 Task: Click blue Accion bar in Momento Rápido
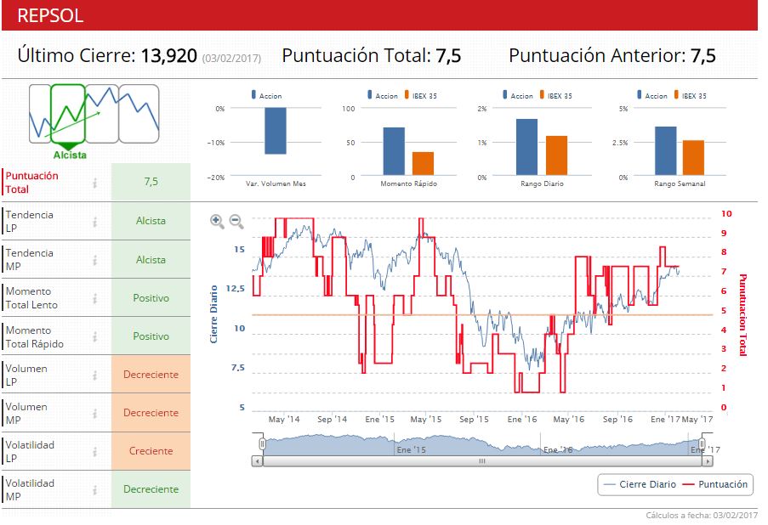(394, 151)
